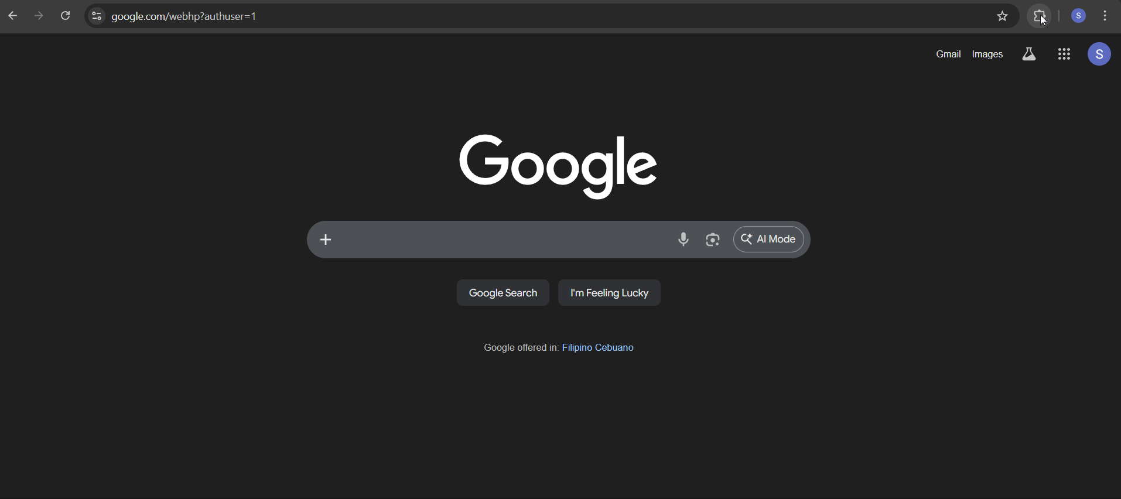Launch AI Mode
Screen dimensions: 1121x499
tap(768, 240)
